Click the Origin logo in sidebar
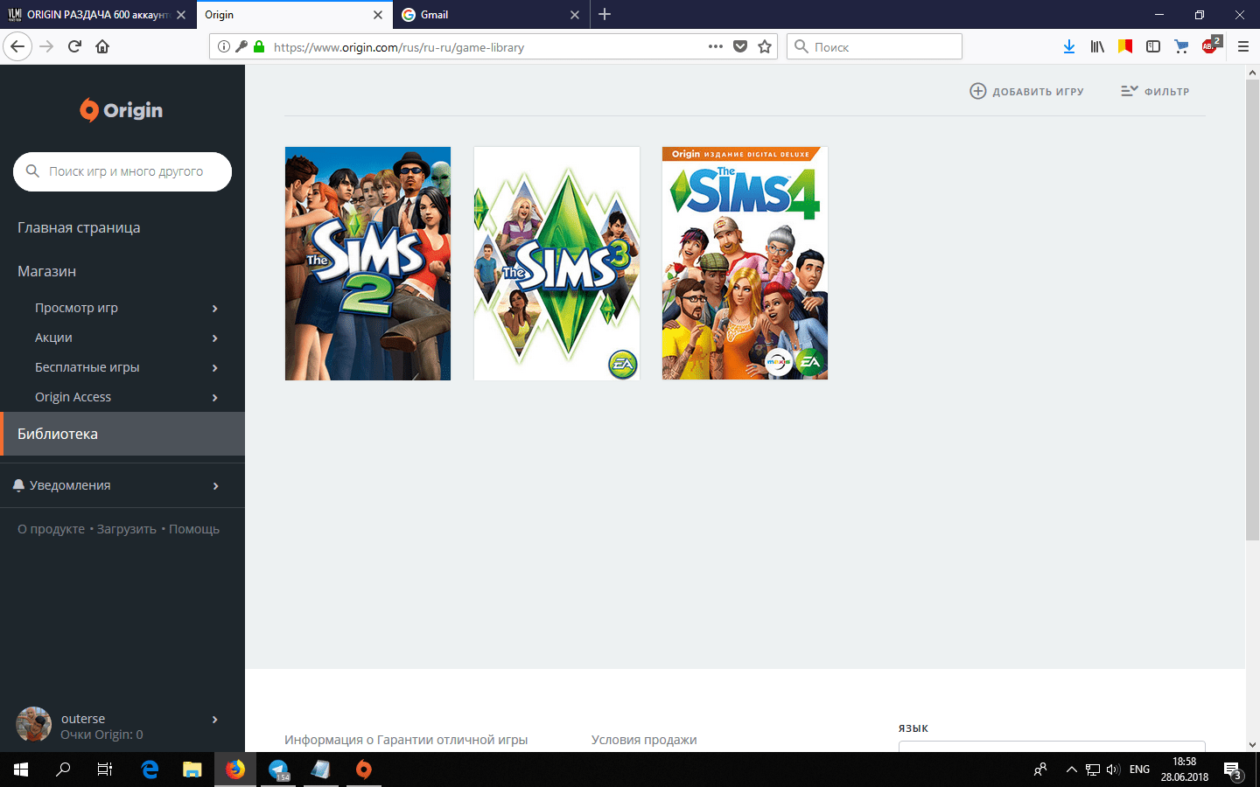The image size is (1260, 787). pyautogui.click(x=122, y=110)
